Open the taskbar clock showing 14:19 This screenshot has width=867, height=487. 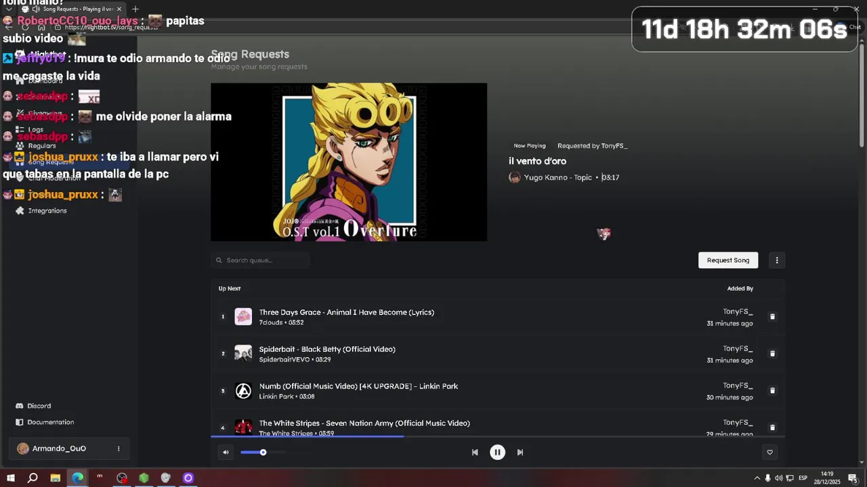pos(827,478)
